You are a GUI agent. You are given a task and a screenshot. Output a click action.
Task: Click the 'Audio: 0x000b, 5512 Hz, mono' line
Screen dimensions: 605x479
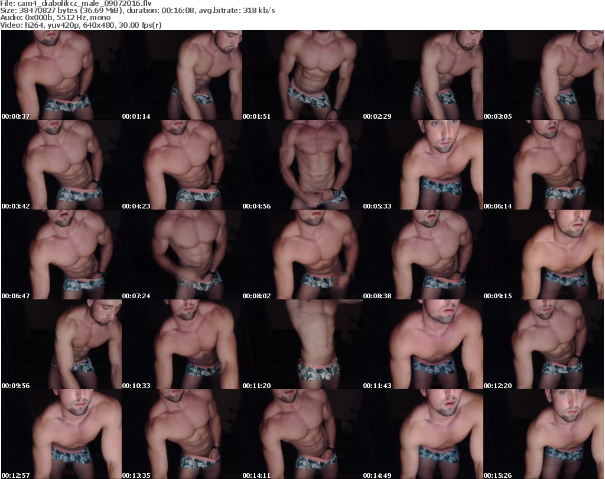tap(55, 18)
